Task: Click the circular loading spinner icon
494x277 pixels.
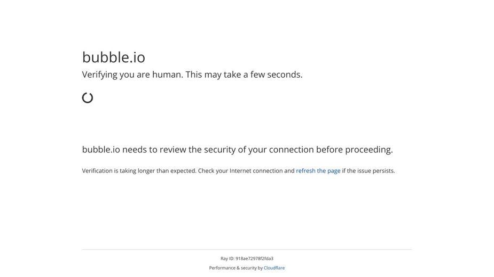Action: click(x=88, y=98)
